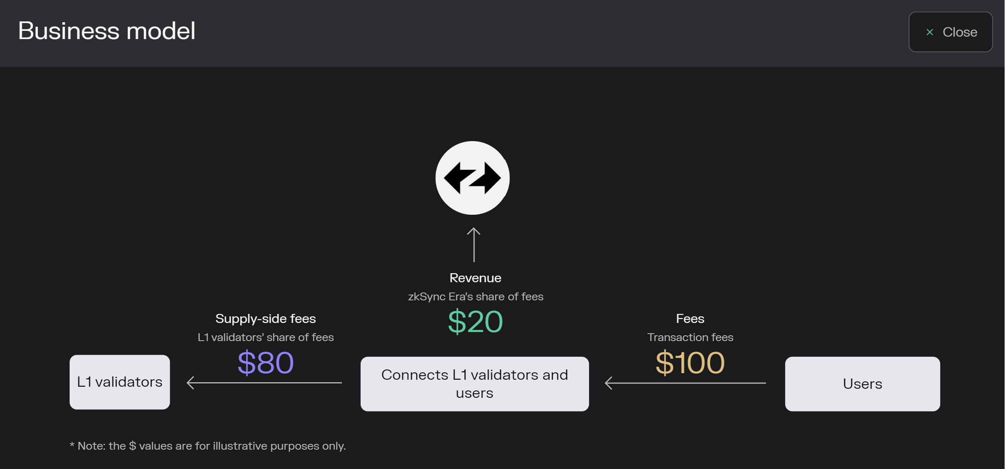Close the Business model panel

pos(950,32)
